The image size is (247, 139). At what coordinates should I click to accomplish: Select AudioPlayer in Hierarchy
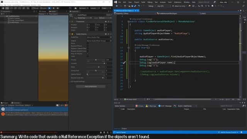14,22
